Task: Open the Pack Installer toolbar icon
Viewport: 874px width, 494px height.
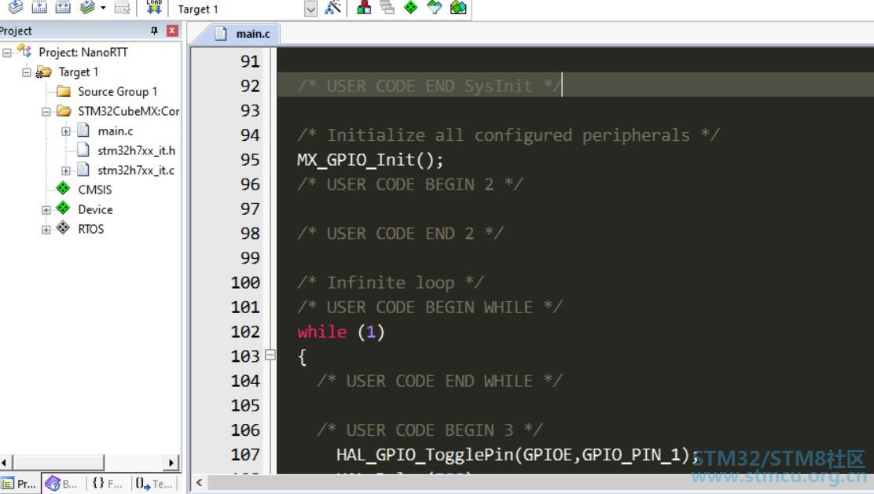Action: point(458,7)
